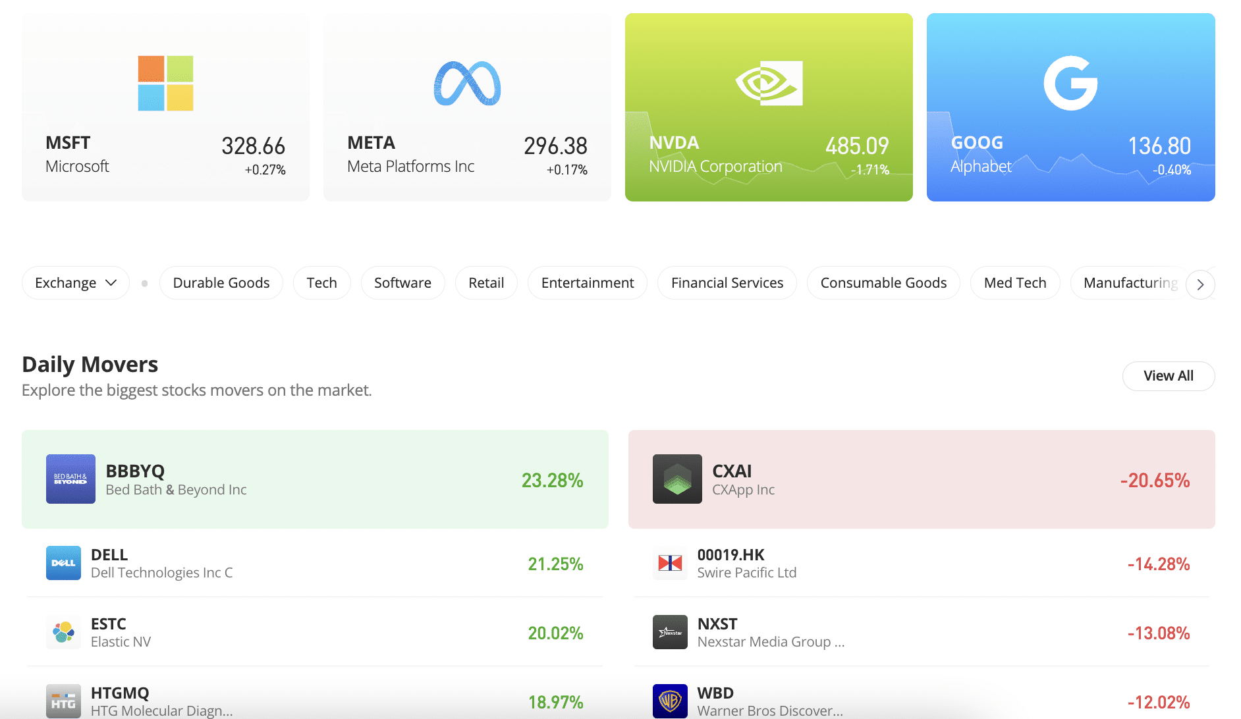Image resolution: width=1241 pixels, height=719 pixels.
Task: Click the 136.80 GOOG price
Action: 1159,146
